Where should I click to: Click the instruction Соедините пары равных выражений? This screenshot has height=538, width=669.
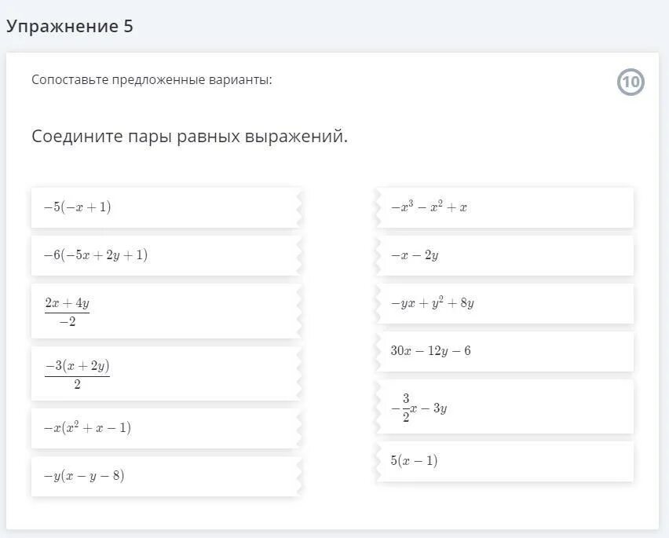pyautogui.click(x=189, y=137)
